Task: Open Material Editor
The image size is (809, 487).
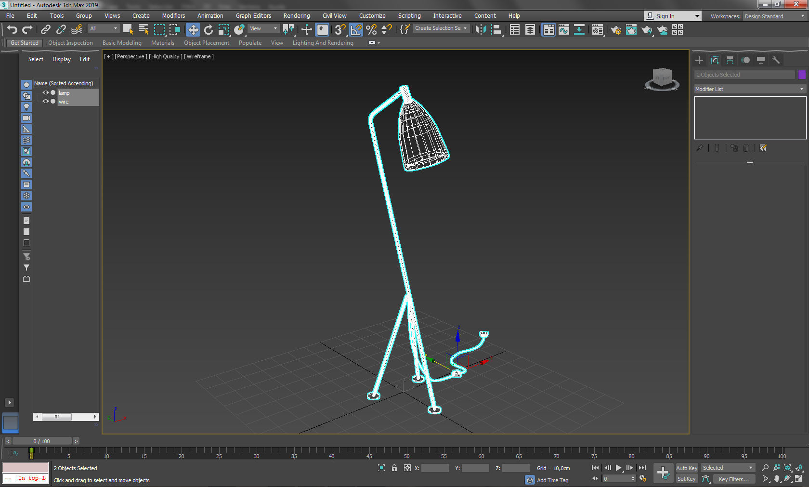Action: [598, 30]
